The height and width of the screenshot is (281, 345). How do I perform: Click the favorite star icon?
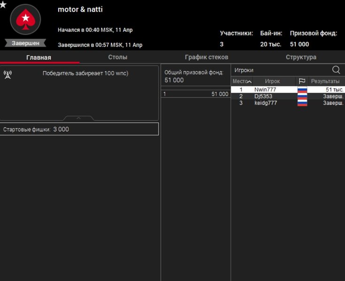[3, 5]
